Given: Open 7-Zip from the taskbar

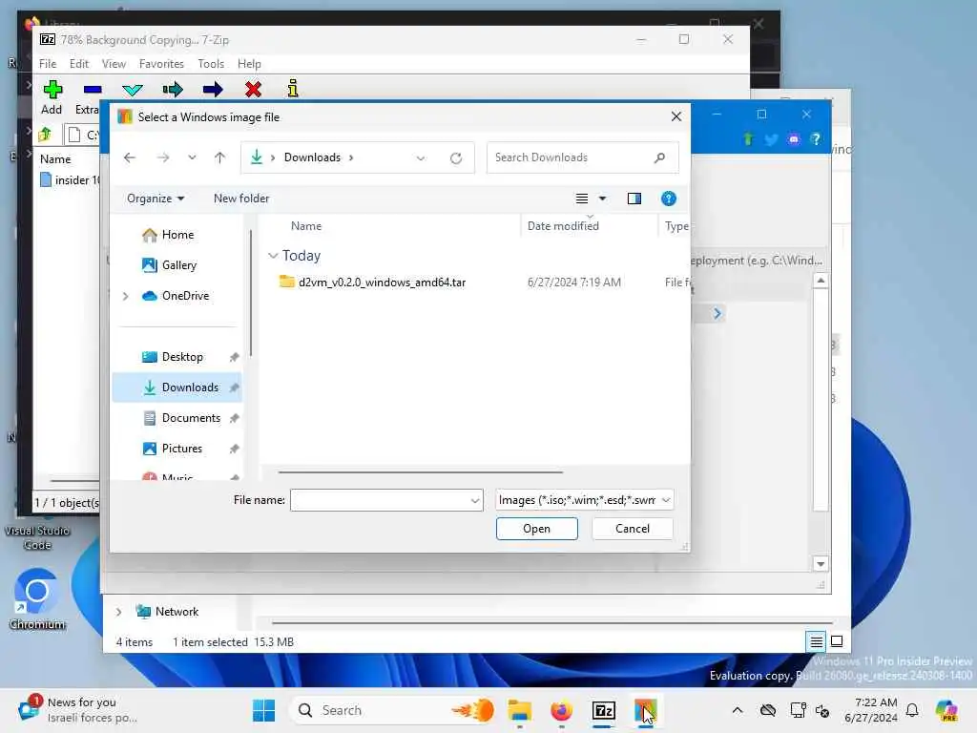Looking at the screenshot, I should (603, 710).
